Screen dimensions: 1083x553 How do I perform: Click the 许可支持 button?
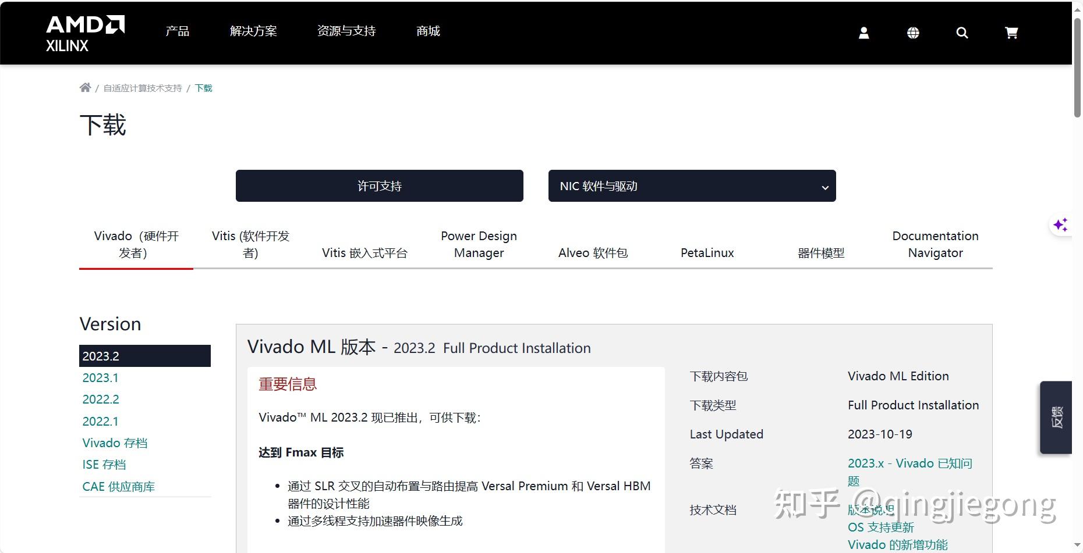(379, 185)
